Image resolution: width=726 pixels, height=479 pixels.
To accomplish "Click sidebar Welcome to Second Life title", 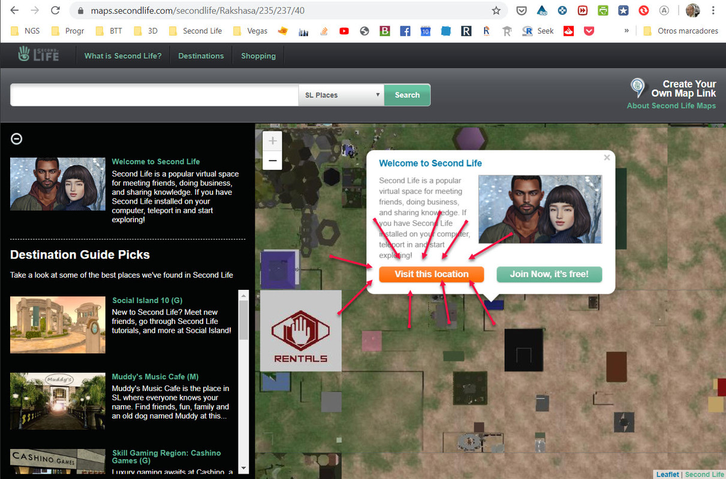I will tap(156, 162).
